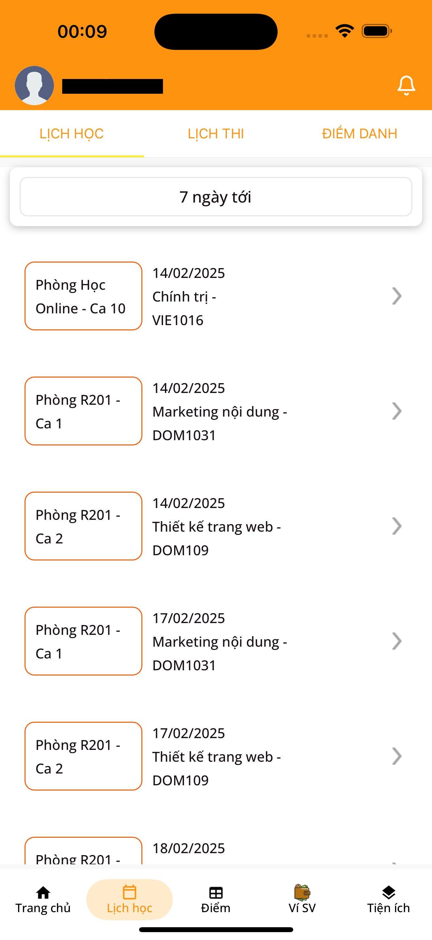Expand 14/02 Marketing nội dung chevron
This screenshot has width=432, height=940.
[397, 411]
